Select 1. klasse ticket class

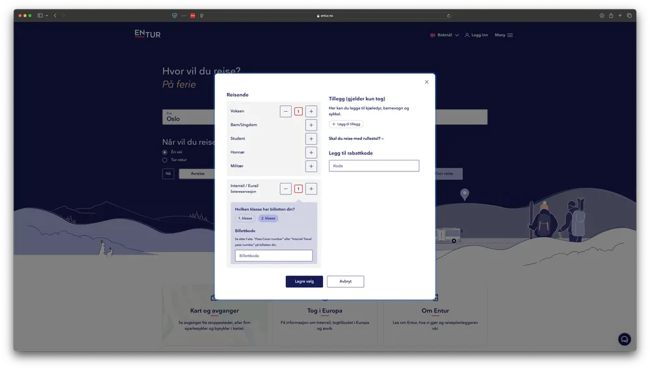coord(245,218)
